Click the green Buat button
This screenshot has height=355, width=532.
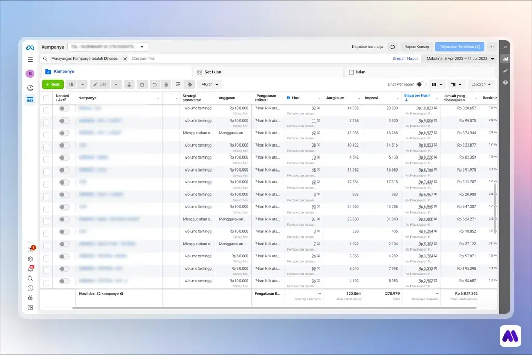click(53, 85)
